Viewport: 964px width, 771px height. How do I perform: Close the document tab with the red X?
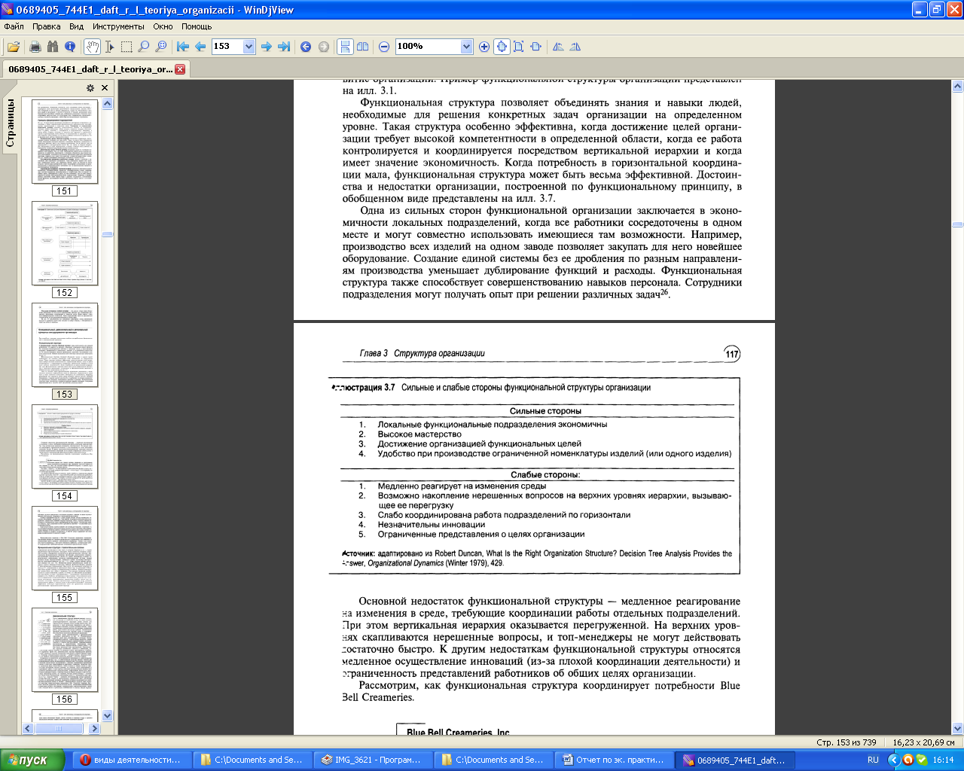tap(180, 69)
